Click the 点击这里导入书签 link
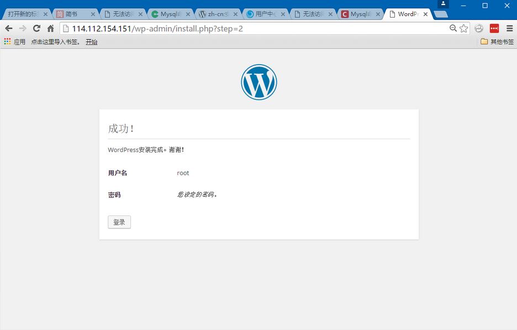The width and height of the screenshot is (517, 330). [55, 41]
